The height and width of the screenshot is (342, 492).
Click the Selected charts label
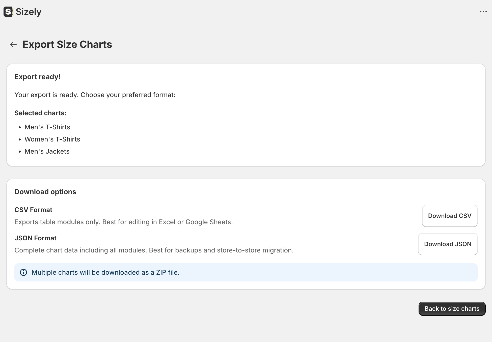(40, 113)
